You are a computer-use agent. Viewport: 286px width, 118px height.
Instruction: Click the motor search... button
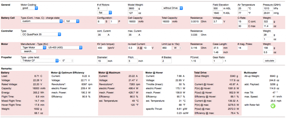(x=29, y=51)
